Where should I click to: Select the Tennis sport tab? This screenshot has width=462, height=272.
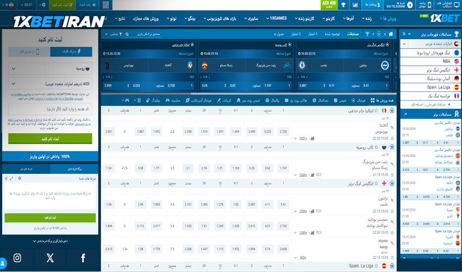point(340,100)
